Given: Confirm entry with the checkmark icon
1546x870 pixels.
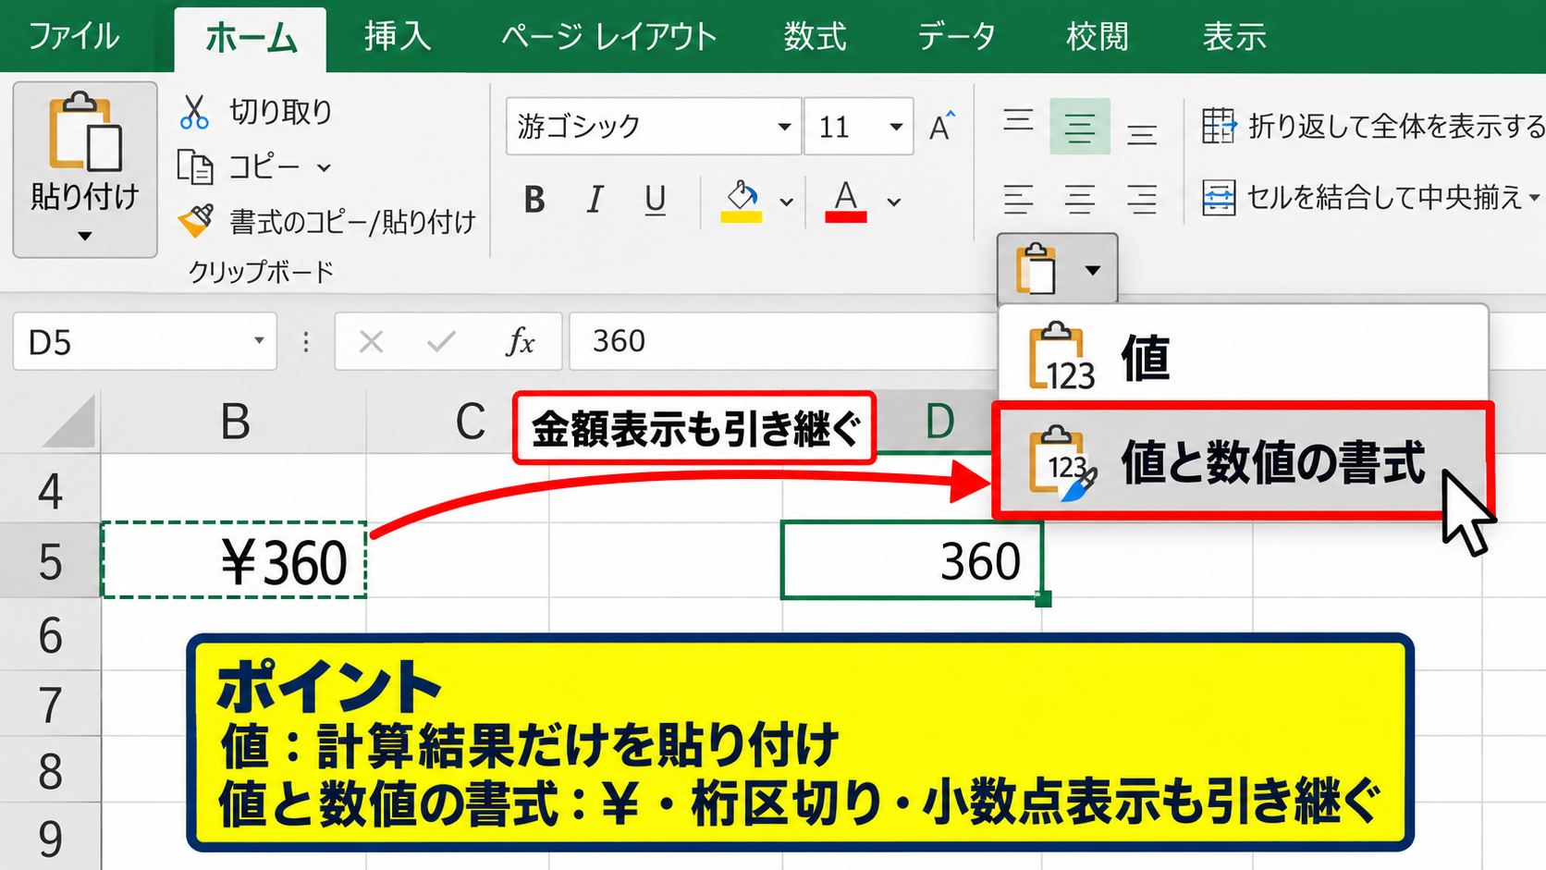Looking at the screenshot, I should [x=441, y=342].
